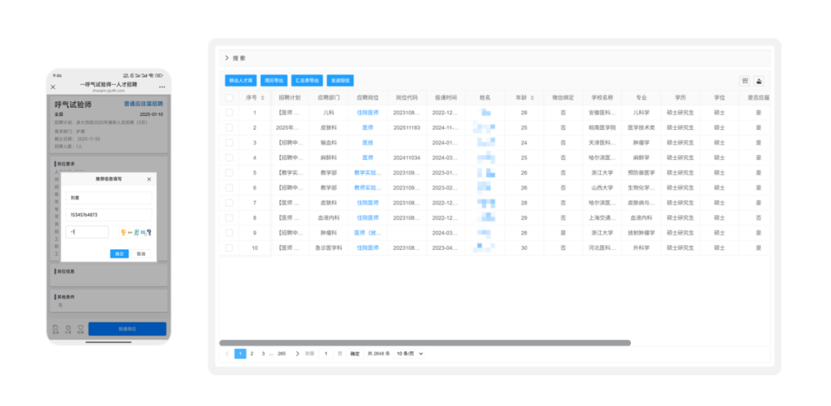This screenshot has height=406, width=831.
Task: Sort table by 年龄 column arrows
Action: (x=532, y=98)
